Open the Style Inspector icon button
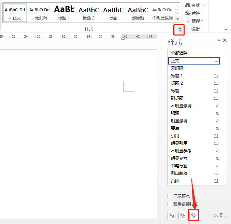 (183, 215)
